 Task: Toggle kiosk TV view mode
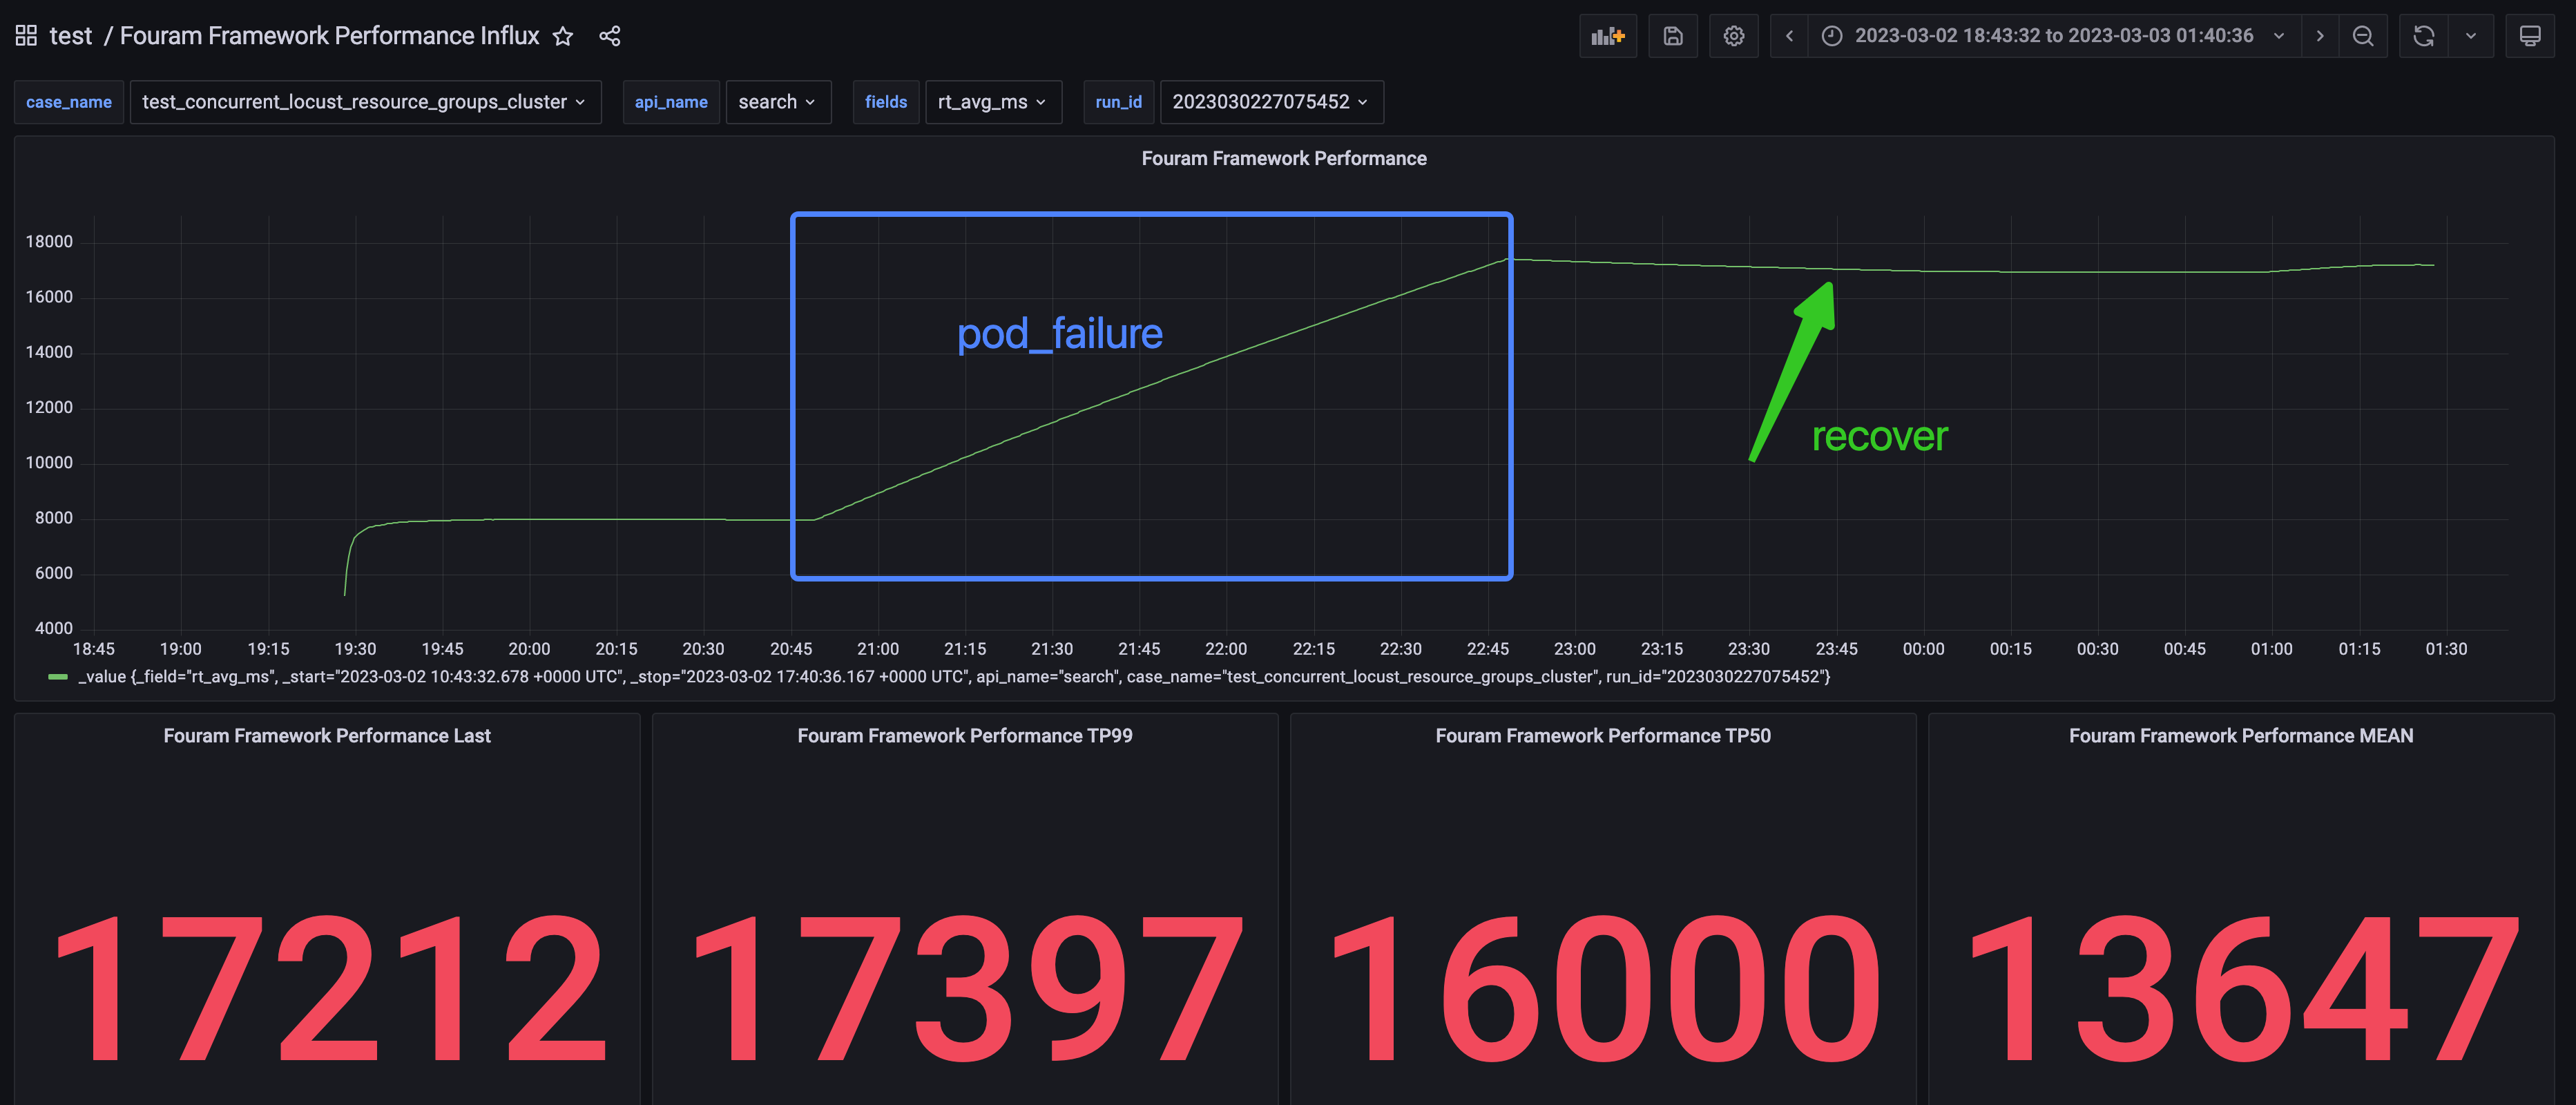coord(2532,35)
